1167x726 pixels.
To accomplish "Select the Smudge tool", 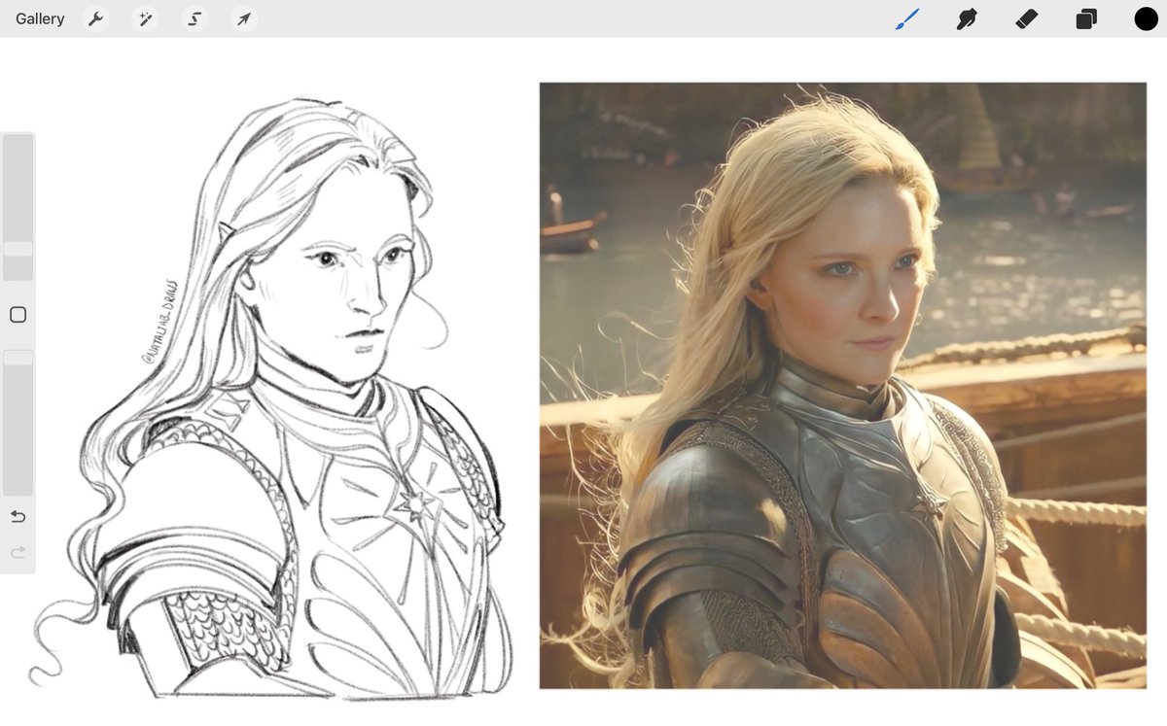I will coord(967,18).
